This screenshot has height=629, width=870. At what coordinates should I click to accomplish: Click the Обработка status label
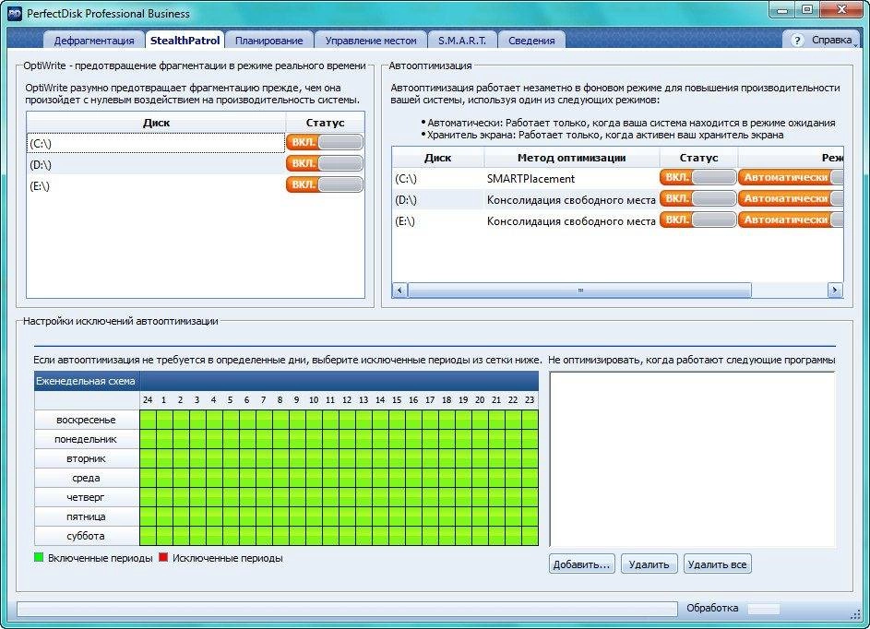712,608
